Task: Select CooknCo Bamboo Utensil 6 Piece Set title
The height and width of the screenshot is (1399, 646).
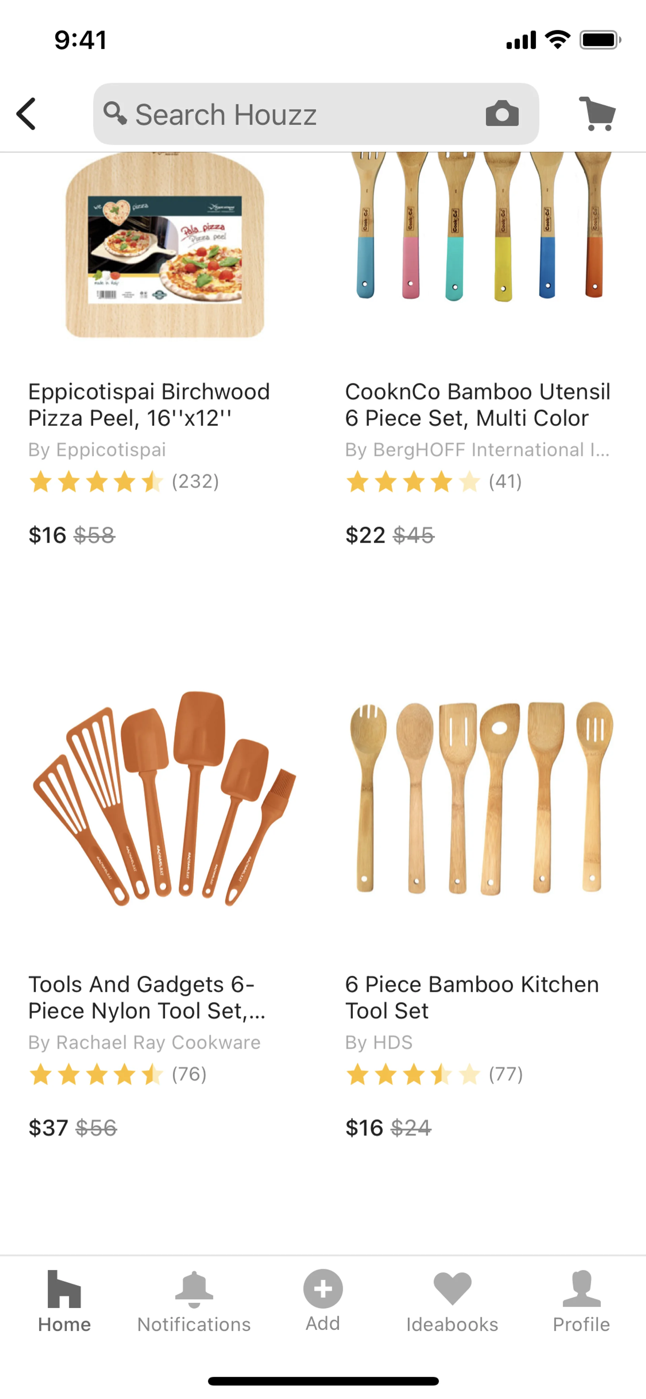Action: point(478,405)
